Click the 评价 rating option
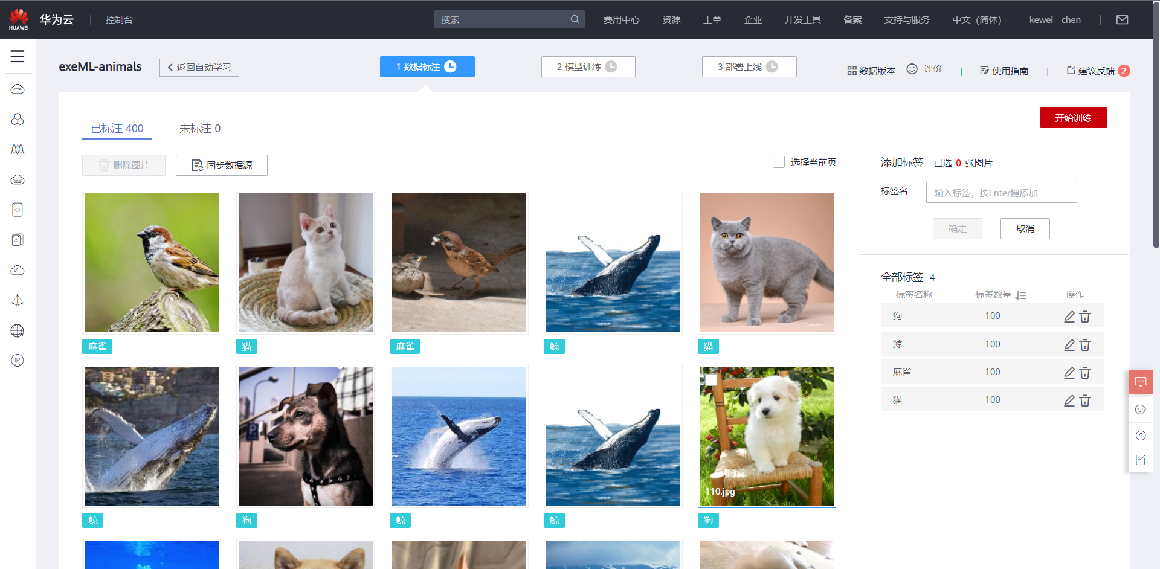 click(x=924, y=69)
